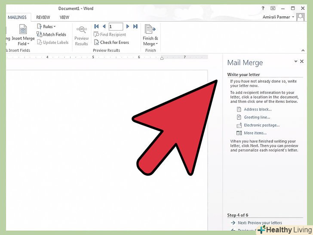Click Next: Preview your letters

261,223
